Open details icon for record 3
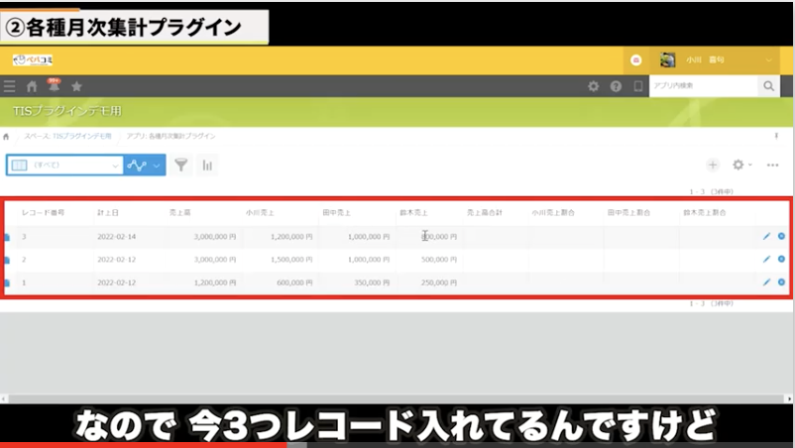This screenshot has height=448, width=795. click(7, 237)
